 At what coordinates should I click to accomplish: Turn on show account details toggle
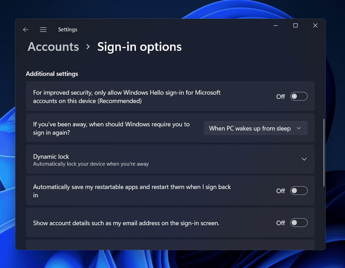pyautogui.click(x=299, y=223)
